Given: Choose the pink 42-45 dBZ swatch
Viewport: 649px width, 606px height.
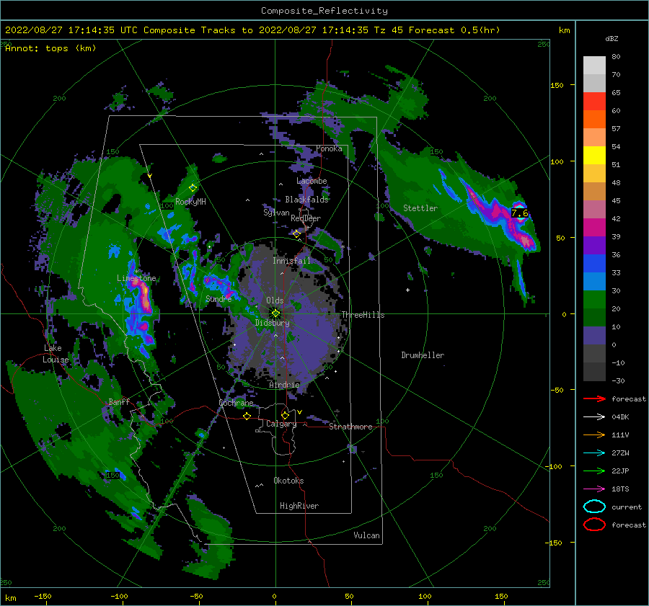Looking at the screenshot, I should 594,209.
